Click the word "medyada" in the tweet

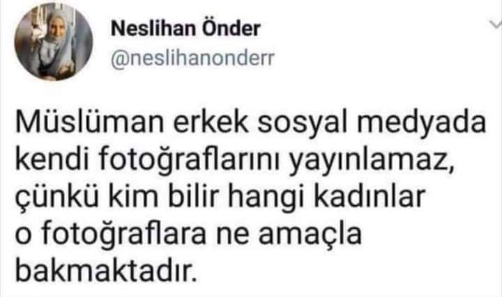click(422, 123)
